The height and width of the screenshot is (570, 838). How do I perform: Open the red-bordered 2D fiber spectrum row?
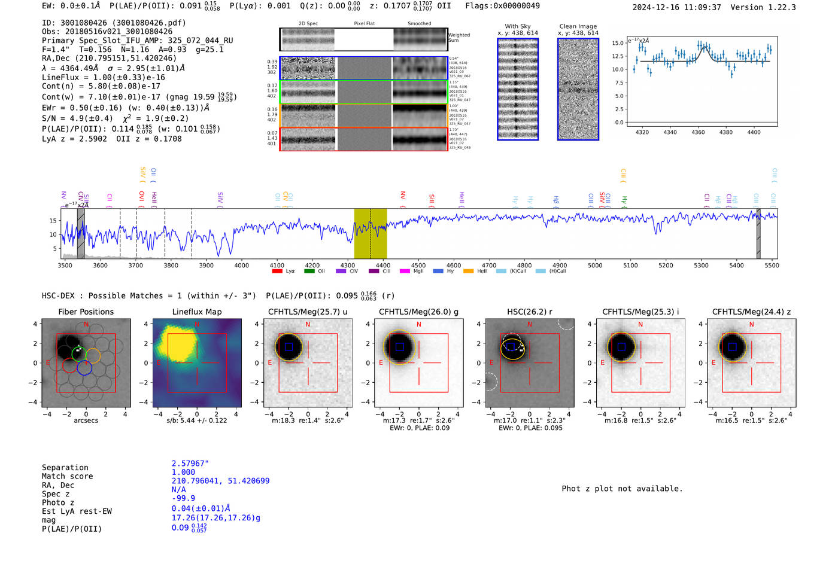[363, 139]
